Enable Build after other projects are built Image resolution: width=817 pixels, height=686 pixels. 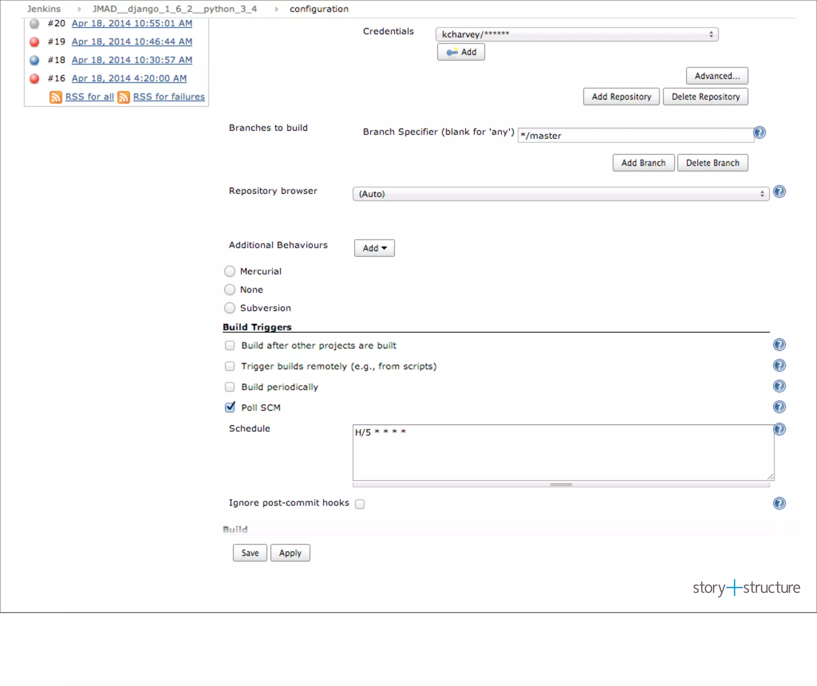tap(230, 345)
